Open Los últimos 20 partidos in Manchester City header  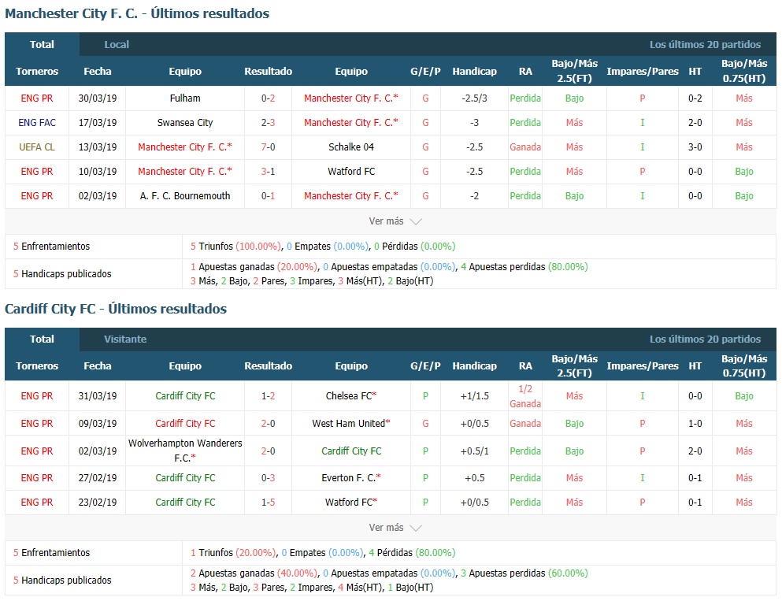[x=705, y=44]
